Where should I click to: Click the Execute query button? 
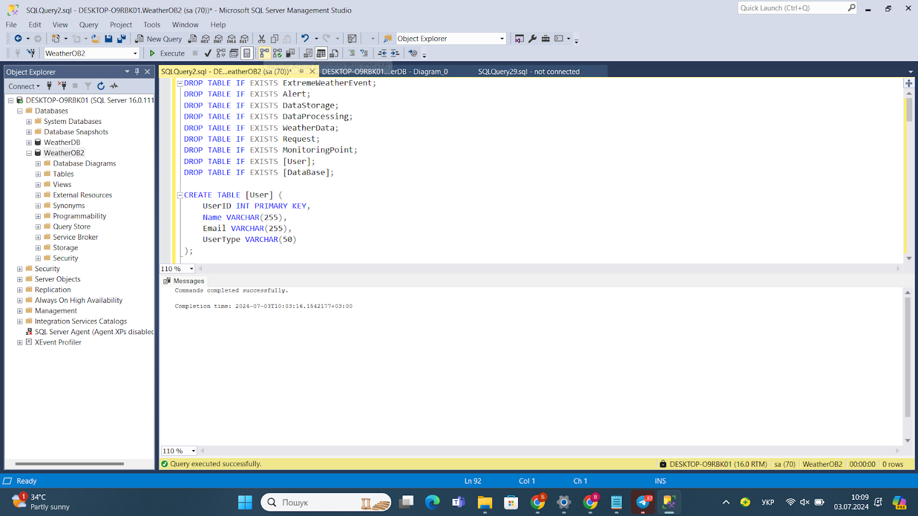167,53
